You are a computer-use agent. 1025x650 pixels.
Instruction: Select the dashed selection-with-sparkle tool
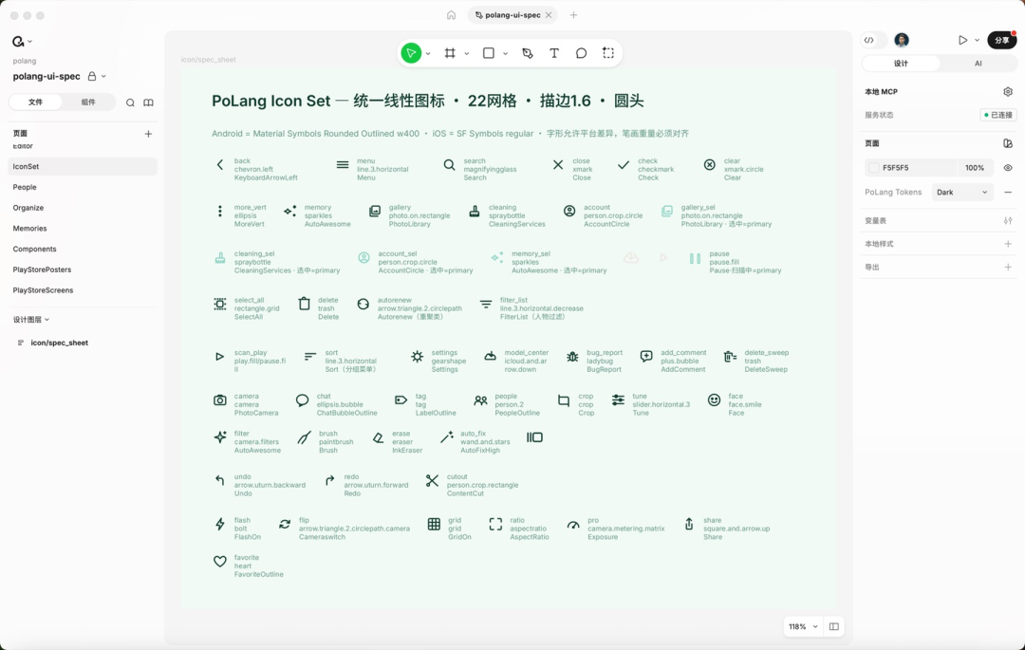click(x=608, y=53)
